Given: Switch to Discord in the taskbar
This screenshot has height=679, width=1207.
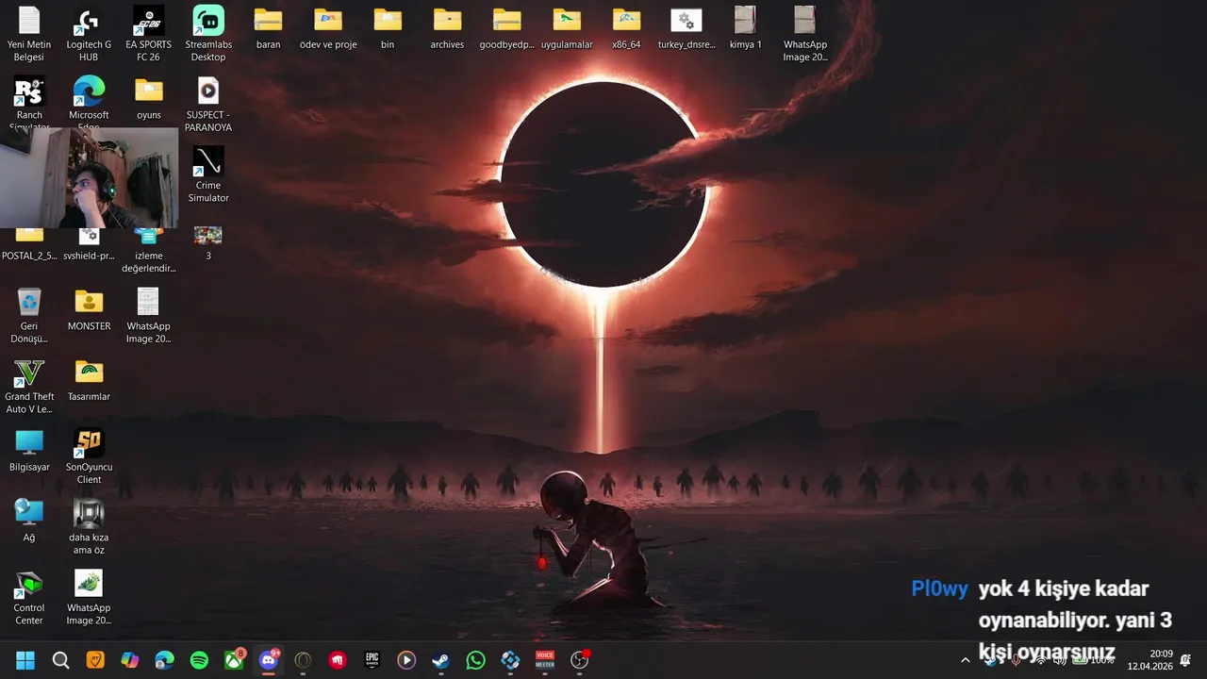Looking at the screenshot, I should click(269, 660).
